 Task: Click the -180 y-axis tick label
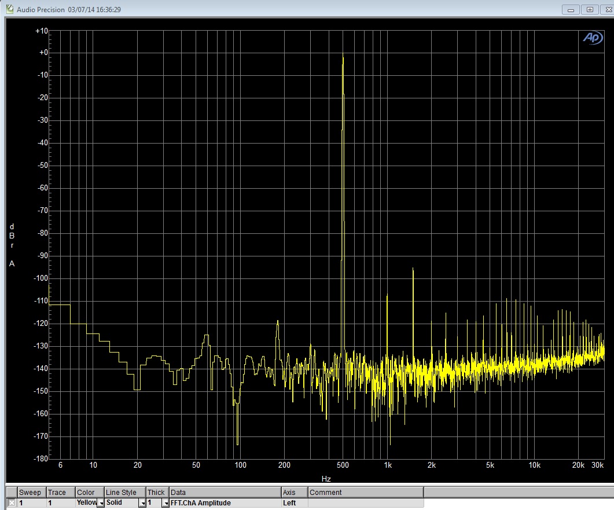pos(41,458)
